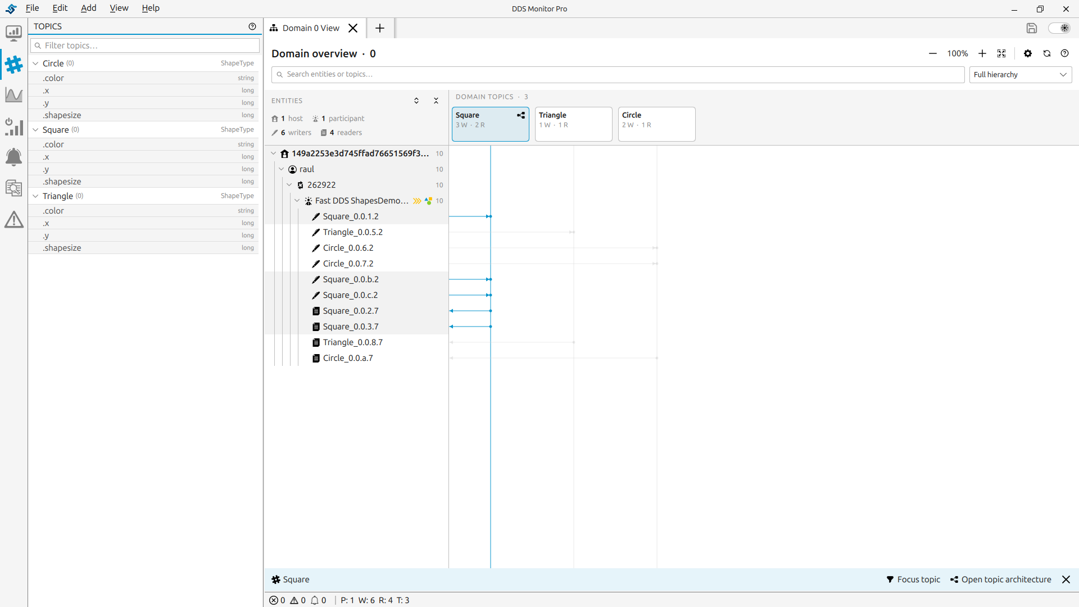Open the Add menu
1079x607 pixels.
89,8
